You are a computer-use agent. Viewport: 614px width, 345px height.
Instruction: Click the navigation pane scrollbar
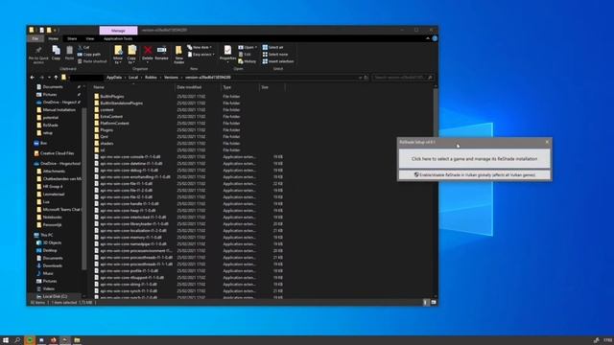(x=83, y=188)
